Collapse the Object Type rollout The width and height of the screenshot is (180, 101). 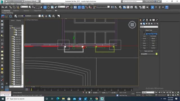[141, 30]
